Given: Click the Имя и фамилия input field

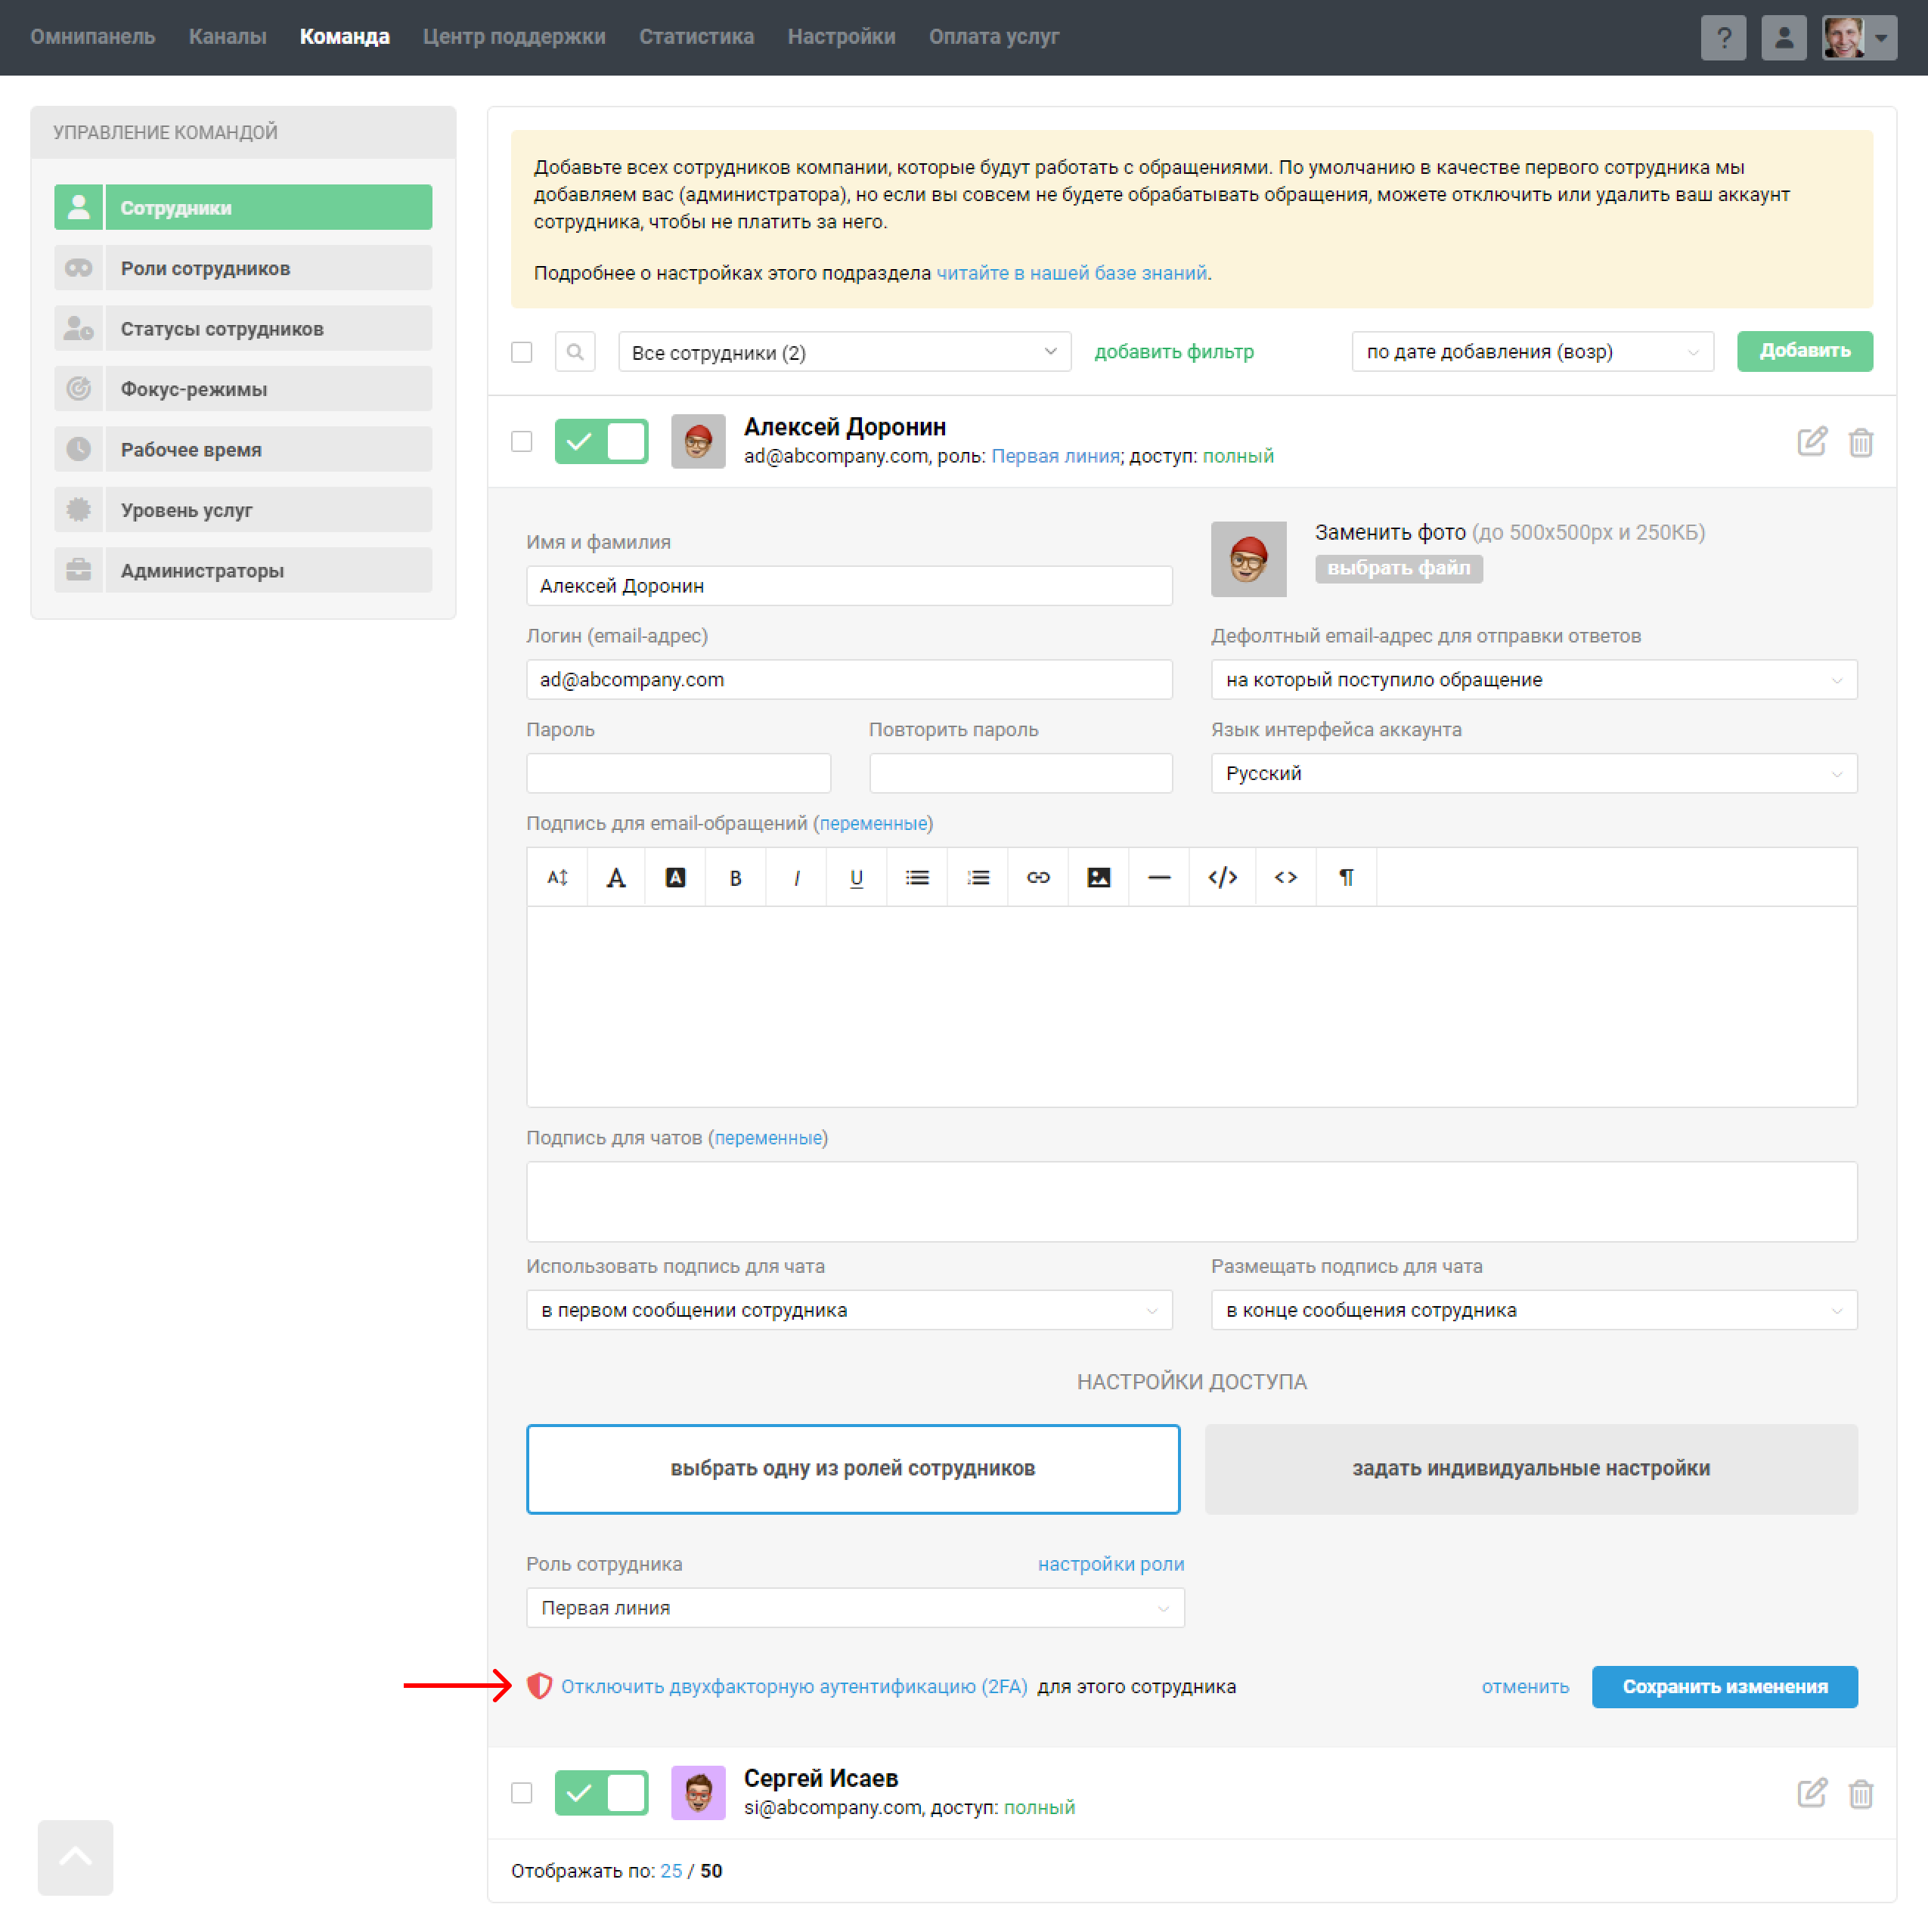Looking at the screenshot, I should [849, 586].
